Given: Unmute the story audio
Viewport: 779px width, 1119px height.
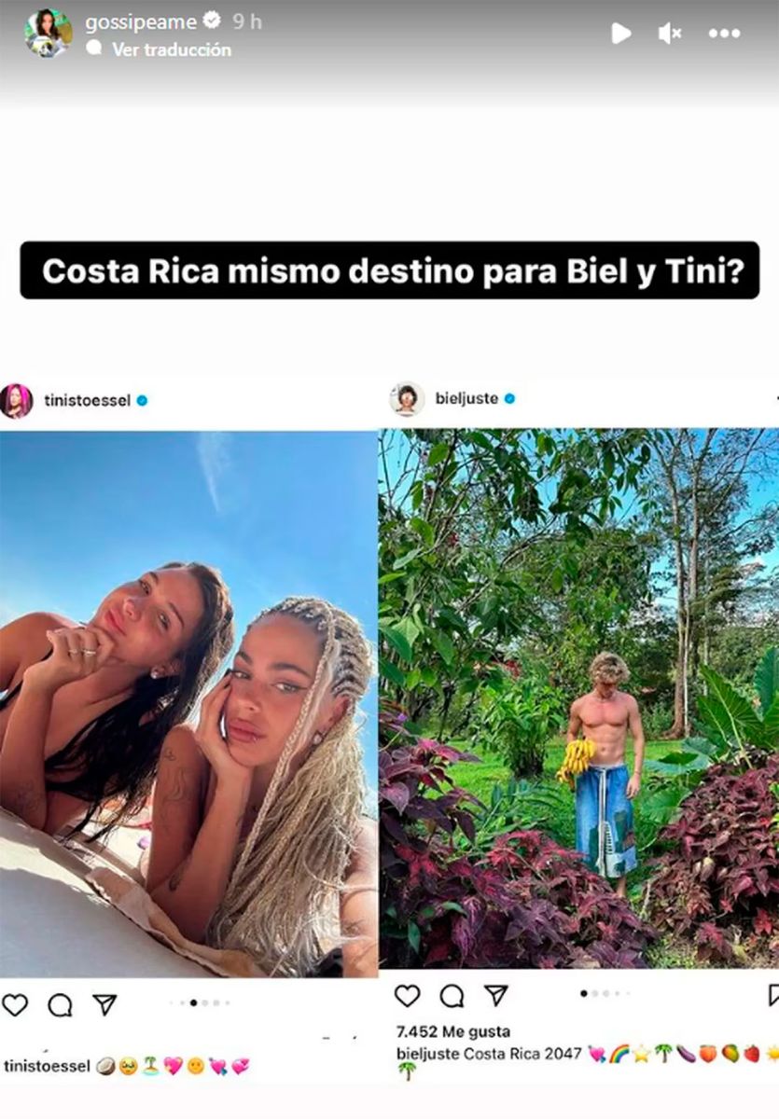Looking at the screenshot, I should (669, 34).
